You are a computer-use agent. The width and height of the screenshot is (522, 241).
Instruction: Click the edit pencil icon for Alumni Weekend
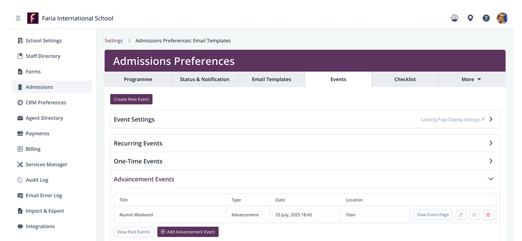(461, 215)
